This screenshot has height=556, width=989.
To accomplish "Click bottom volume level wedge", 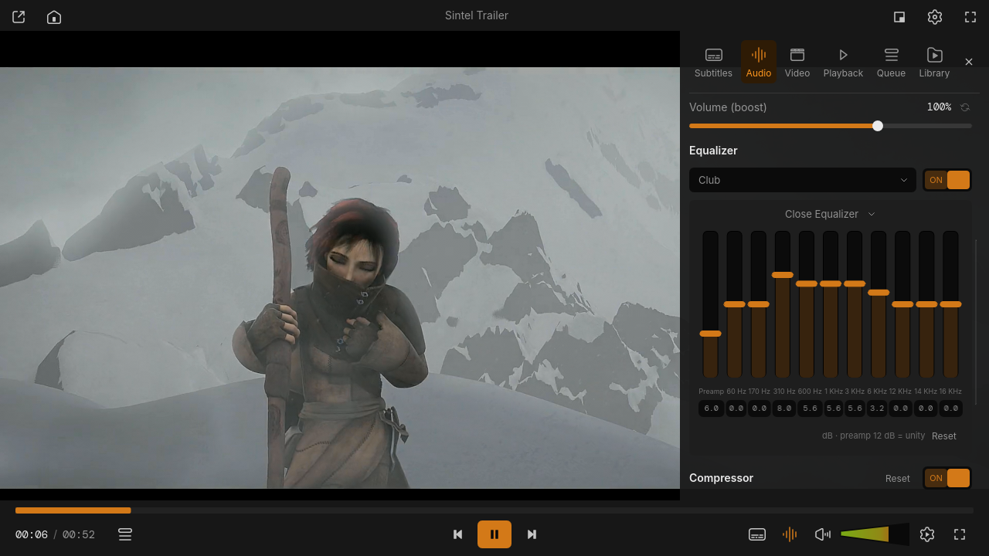I will pyautogui.click(x=875, y=534).
